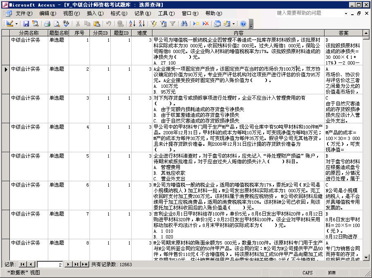The height and width of the screenshot is (278, 372).
Task: Click the vertical scrollbar up arrow
Action: click(366, 33)
